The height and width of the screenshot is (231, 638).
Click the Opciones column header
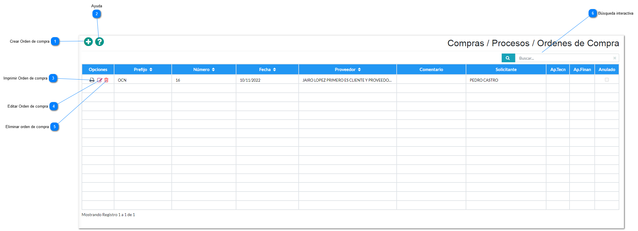pyautogui.click(x=98, y=70)
